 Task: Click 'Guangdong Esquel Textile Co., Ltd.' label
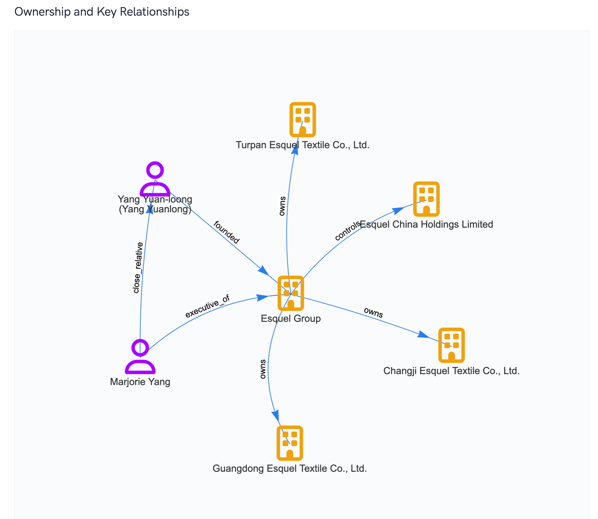tap(289, 468)
